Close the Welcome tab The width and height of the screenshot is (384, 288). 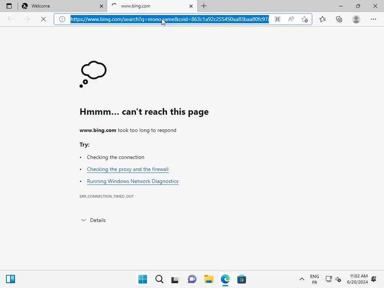[101, 6]
